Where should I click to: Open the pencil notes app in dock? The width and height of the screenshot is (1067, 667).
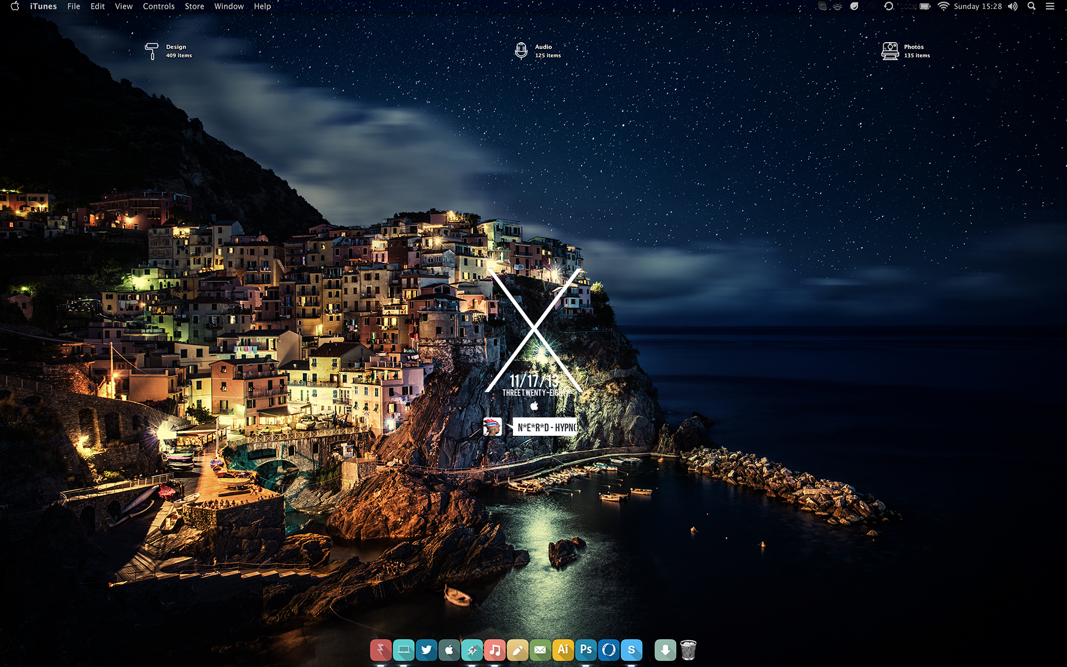[x=517, y=650]
